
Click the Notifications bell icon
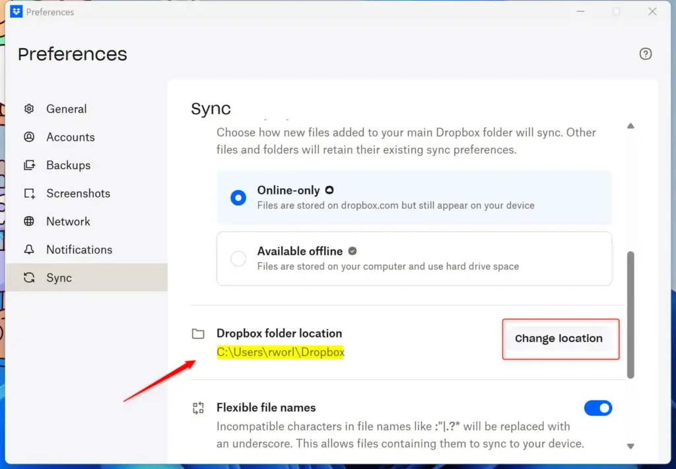[29, 250]
